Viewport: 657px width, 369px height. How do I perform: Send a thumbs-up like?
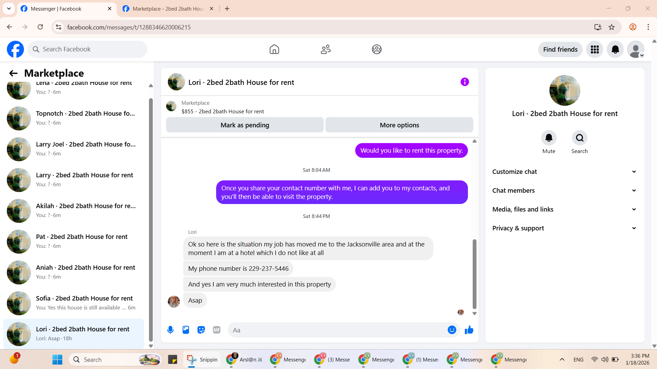[469, 330]
